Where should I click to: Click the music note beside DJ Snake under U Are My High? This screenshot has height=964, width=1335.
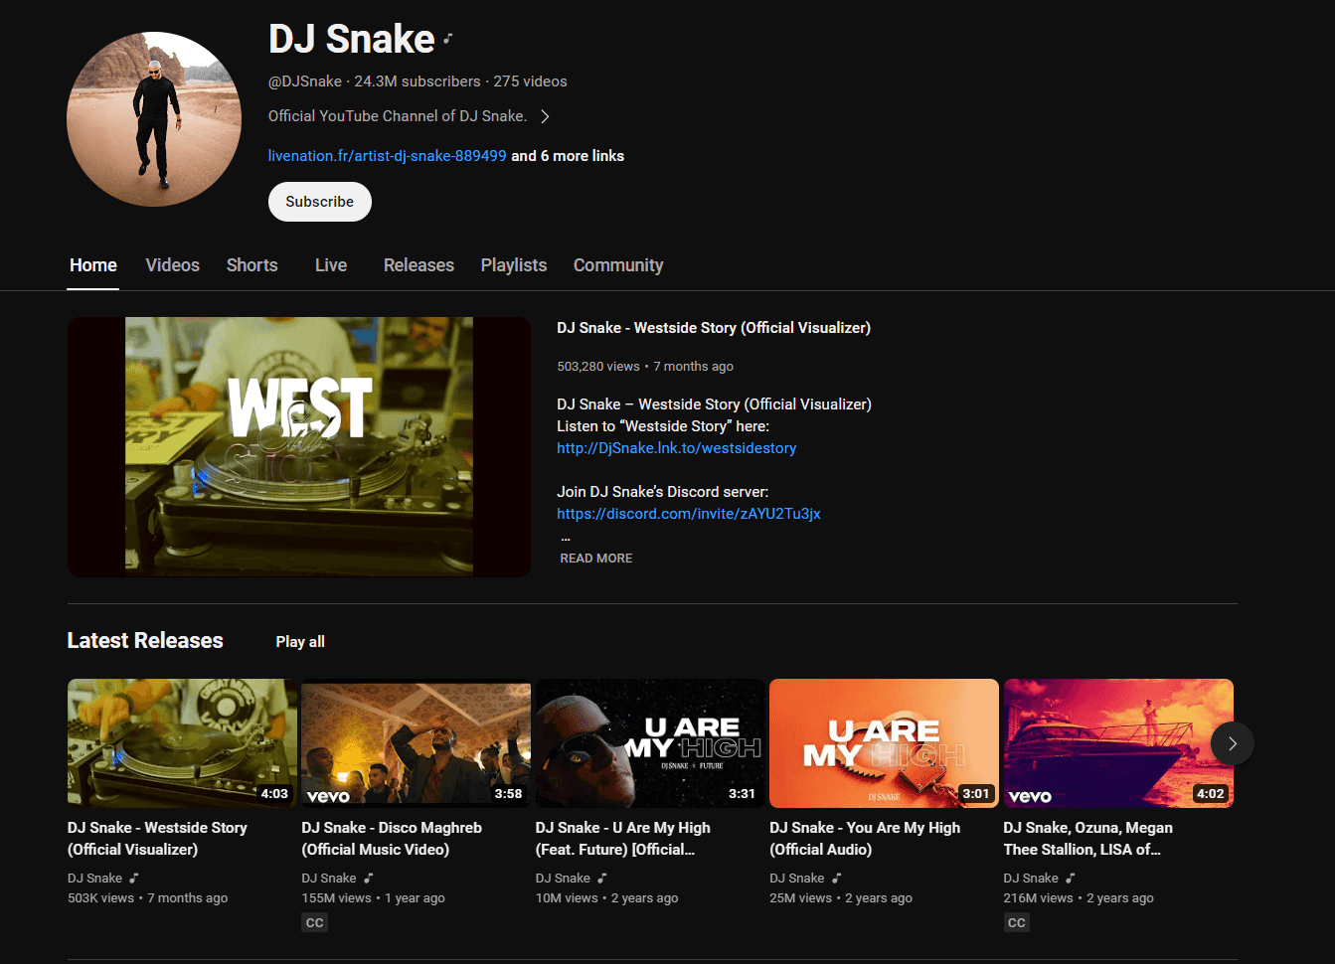(x=602, y=878)
